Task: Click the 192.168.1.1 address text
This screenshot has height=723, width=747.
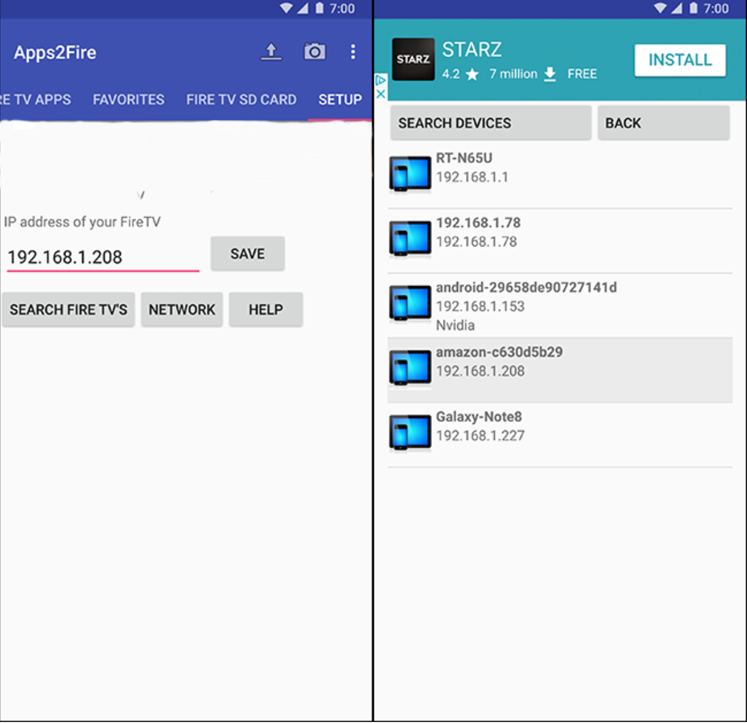Action: (x=472, y=177)
